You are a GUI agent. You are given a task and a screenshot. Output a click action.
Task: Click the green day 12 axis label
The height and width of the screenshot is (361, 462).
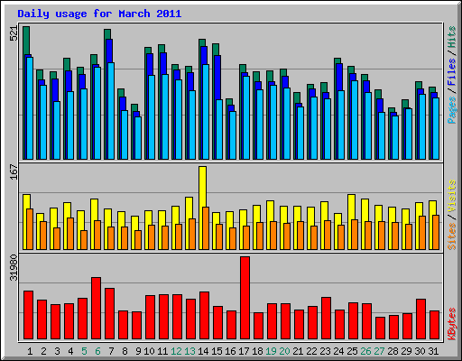tap(176, 351)
